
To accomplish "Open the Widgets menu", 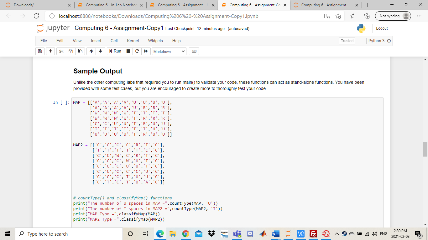I will coord(155,41).
